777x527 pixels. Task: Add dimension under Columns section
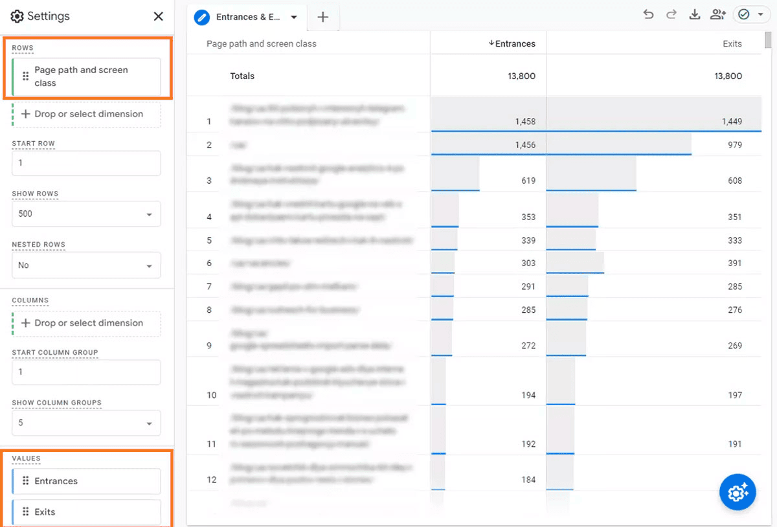pyautogui.click(x=86, y=323)
